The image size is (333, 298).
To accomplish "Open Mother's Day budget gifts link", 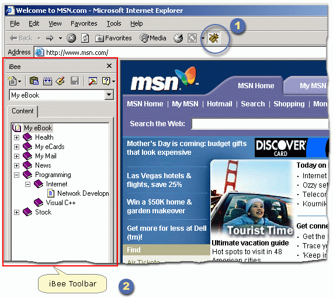I will tap(186, 148).
